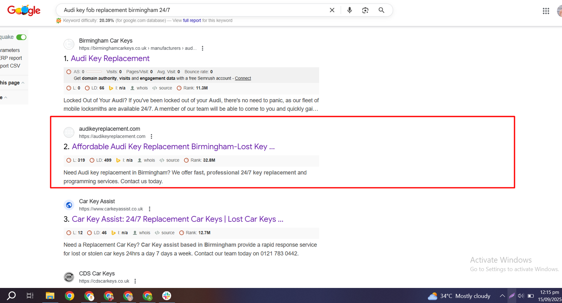Click the Windows taskbar search icon
The image size is (562, 303).
click(12, 296)
